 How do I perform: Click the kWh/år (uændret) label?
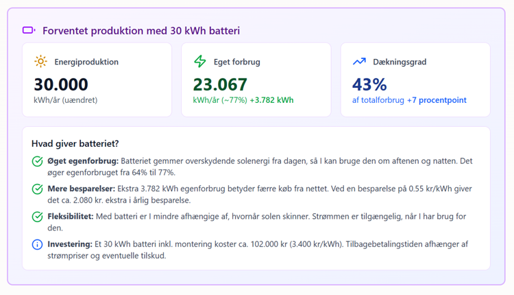click(x=66, y=100)
